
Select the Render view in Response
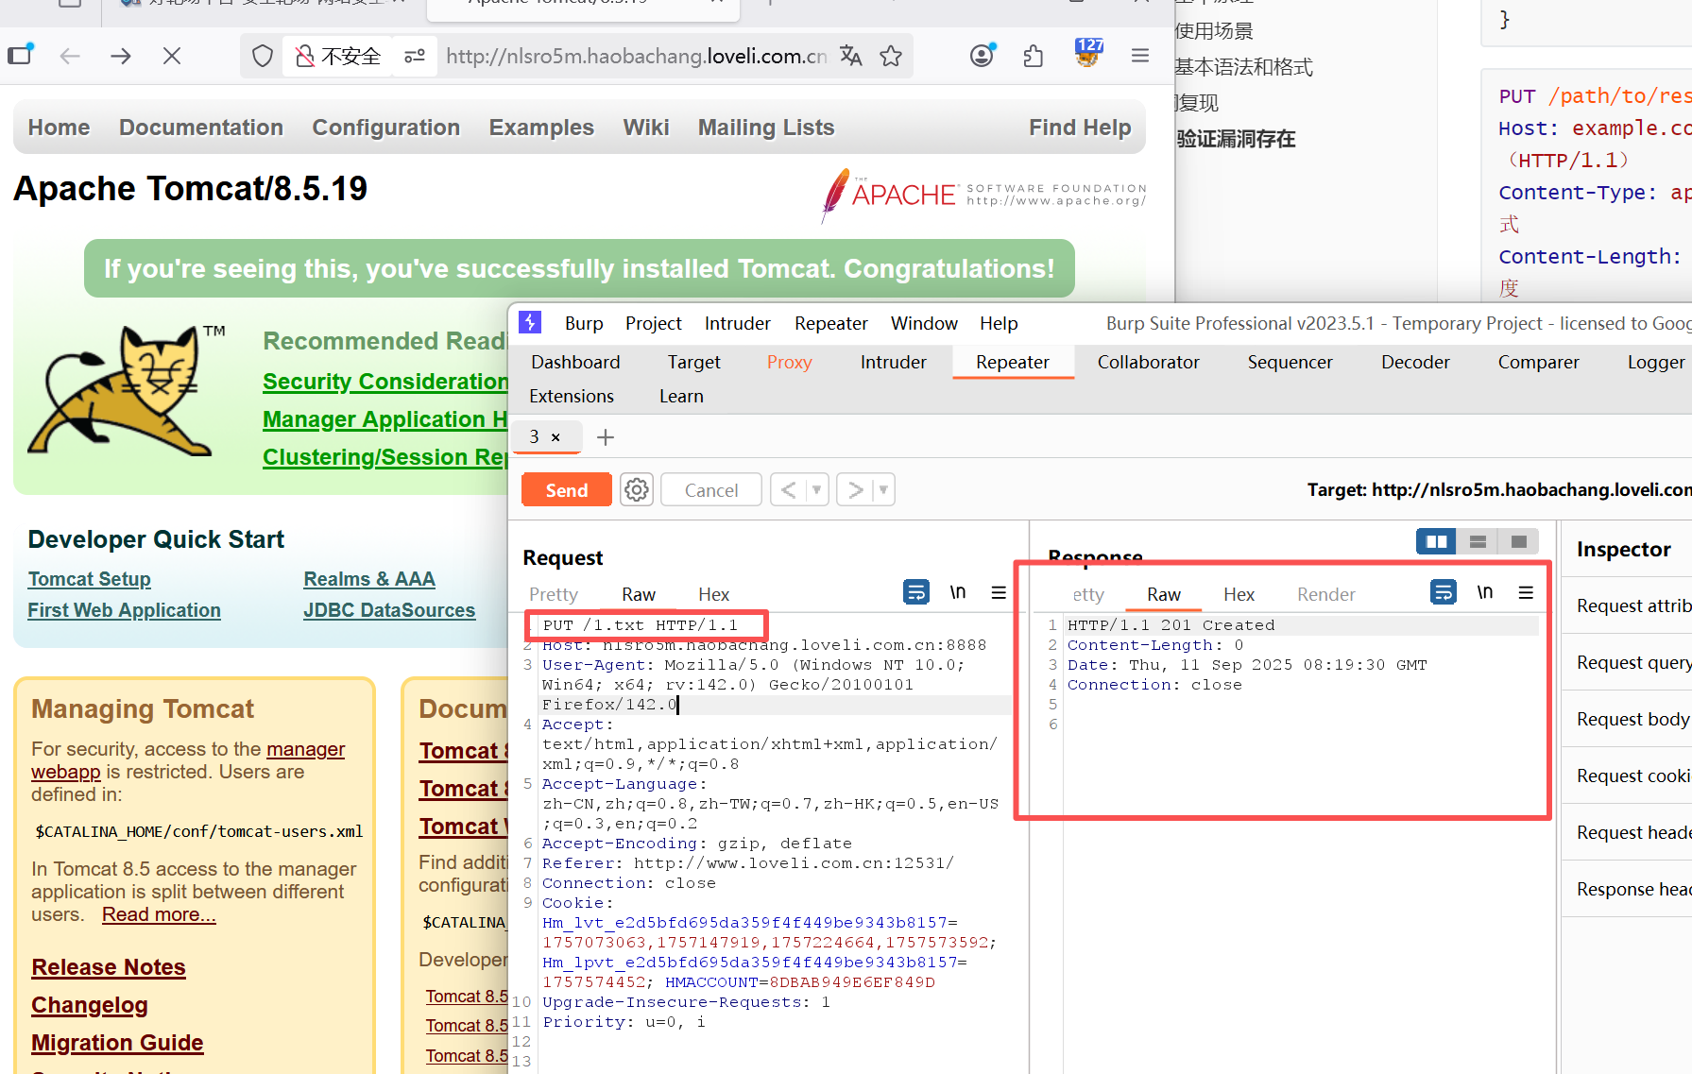click(x=1325, y=594)
